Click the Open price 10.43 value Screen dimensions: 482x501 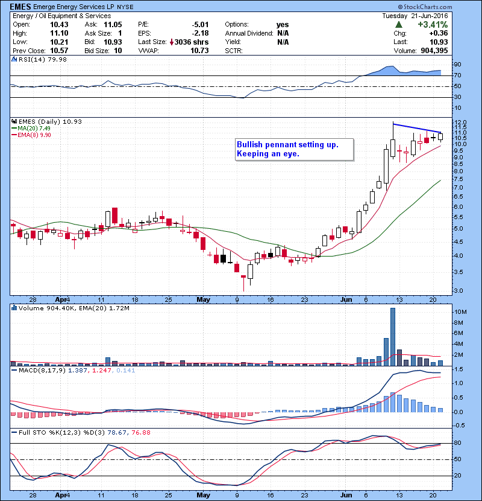coord(59,25)
